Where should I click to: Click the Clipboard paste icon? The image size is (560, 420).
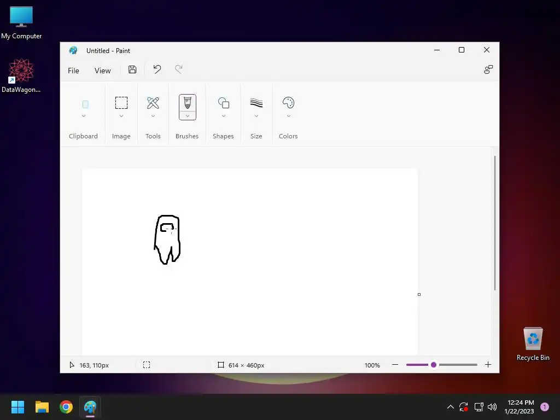[x=85, y=104]
